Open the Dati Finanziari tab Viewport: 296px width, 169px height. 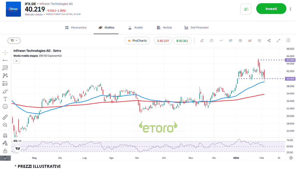pos(196,28)
